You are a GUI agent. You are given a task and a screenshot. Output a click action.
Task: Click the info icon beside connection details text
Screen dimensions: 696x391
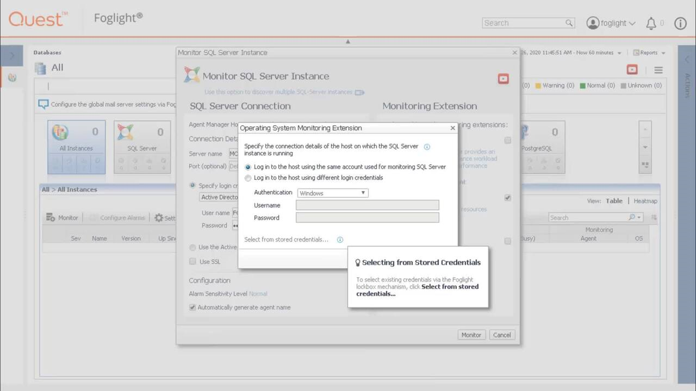427,147
